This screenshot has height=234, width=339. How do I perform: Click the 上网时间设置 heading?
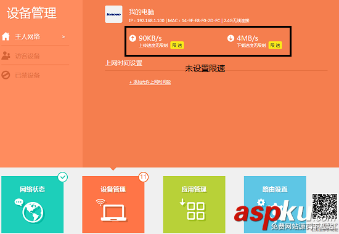click(x=124, y=63)
